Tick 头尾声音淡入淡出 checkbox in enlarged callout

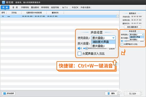tap(79, 54)
